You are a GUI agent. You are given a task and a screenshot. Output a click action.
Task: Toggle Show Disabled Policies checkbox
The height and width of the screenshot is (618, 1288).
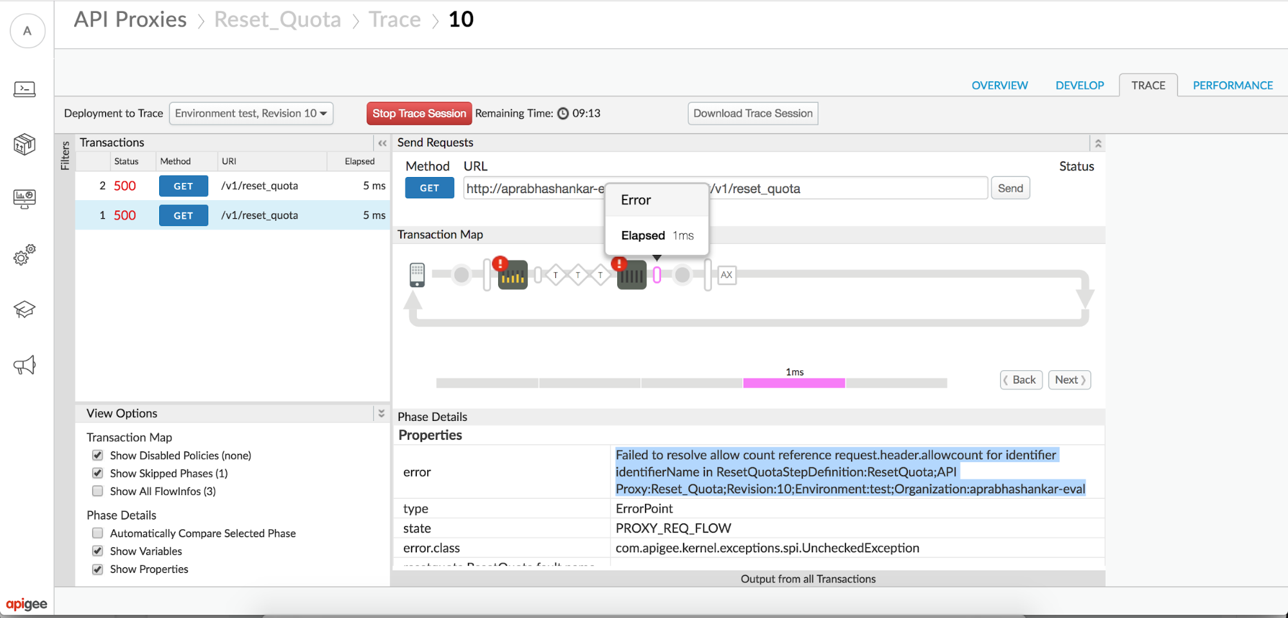click(x=98, y=455)
